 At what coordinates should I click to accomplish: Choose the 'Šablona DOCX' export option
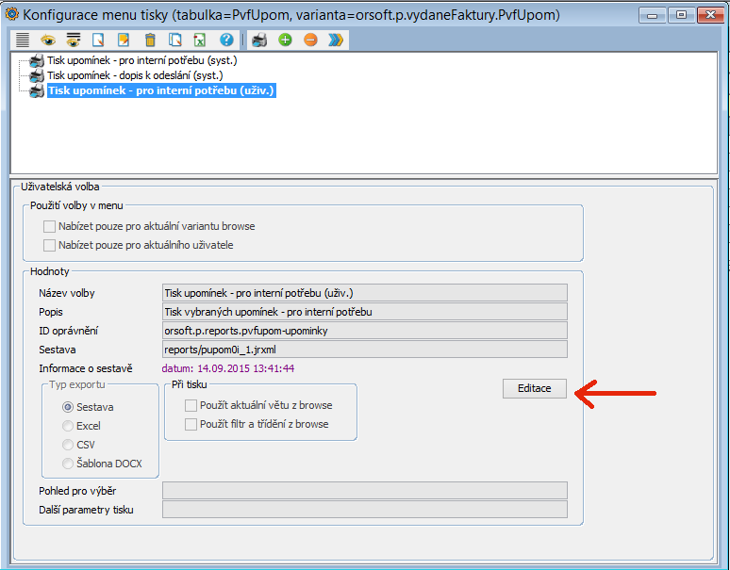click(x=67, y=463)
